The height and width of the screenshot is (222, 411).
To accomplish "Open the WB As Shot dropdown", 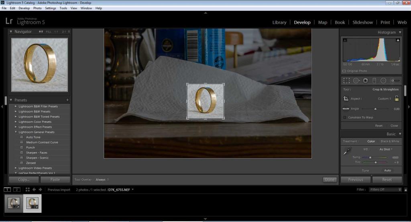I will 385,149.
